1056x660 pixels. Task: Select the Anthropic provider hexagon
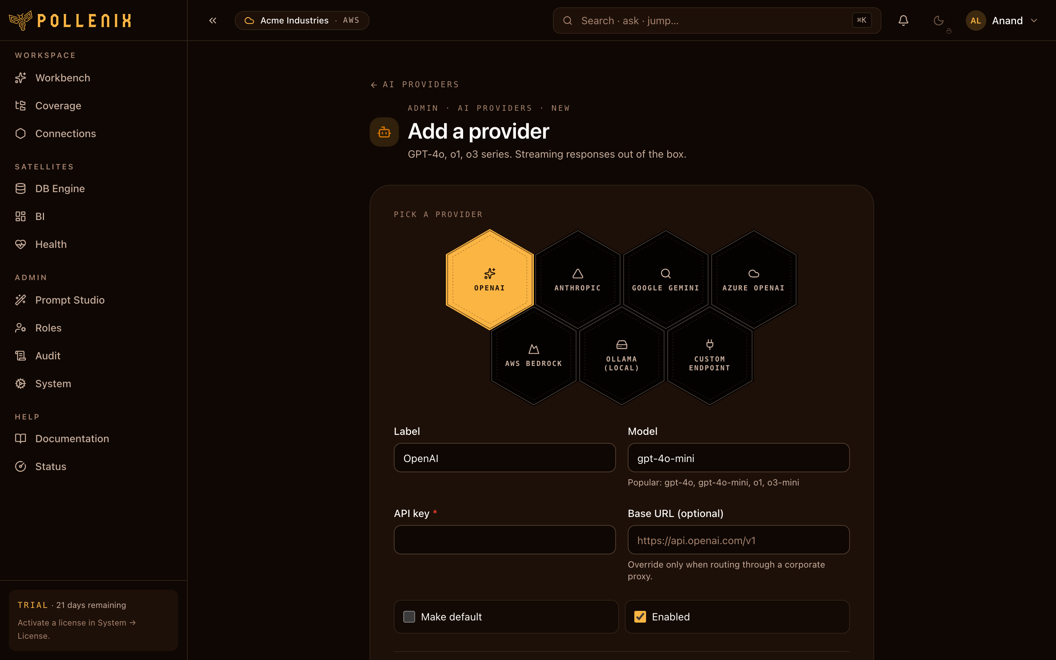pos(578,279)
